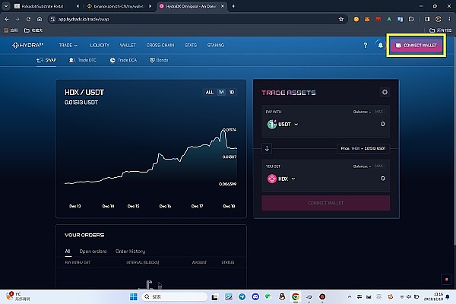The image size is (456, 304).
Task: Open notifications bell icon
Action: (380, 46)
